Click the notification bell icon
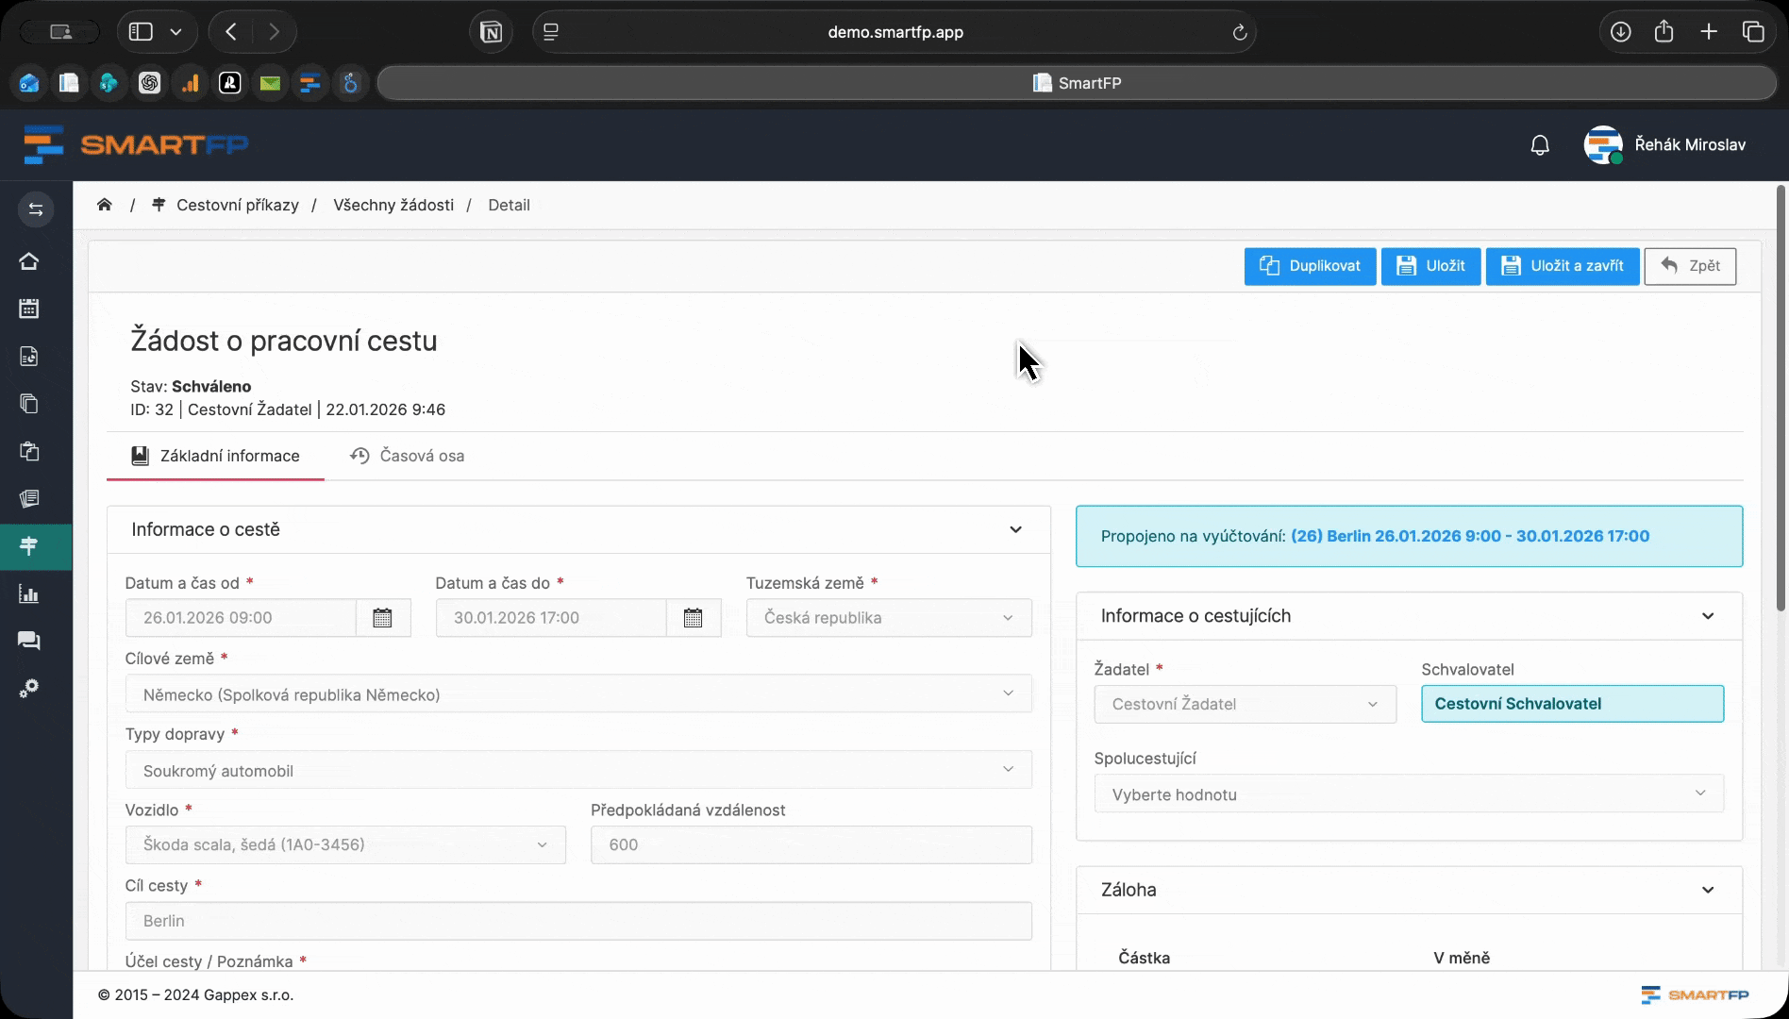The image size is (1789, 1019). tap(1540, 145)
